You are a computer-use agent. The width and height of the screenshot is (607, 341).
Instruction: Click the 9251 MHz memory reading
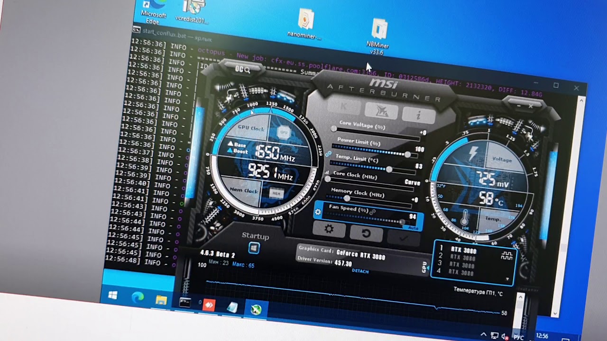pos(270,172)
